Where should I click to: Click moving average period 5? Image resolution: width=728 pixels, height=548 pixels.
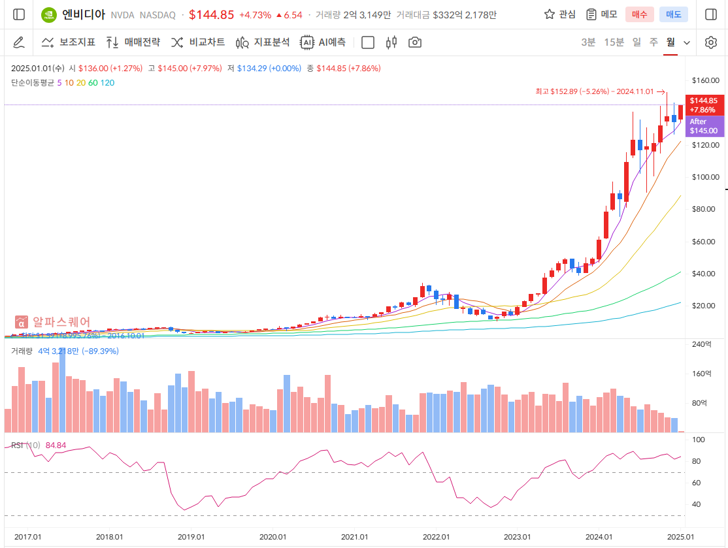pyautogui.click(x=59, y=82)
